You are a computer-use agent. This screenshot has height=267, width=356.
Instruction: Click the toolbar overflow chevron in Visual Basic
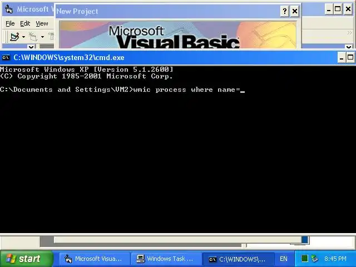349,33
